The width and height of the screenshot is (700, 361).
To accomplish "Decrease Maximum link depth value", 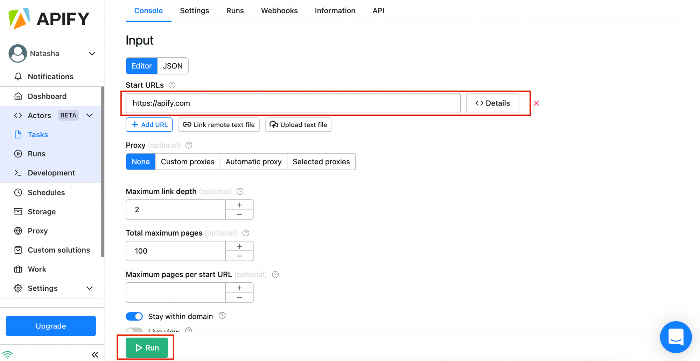I will [239, 214].
